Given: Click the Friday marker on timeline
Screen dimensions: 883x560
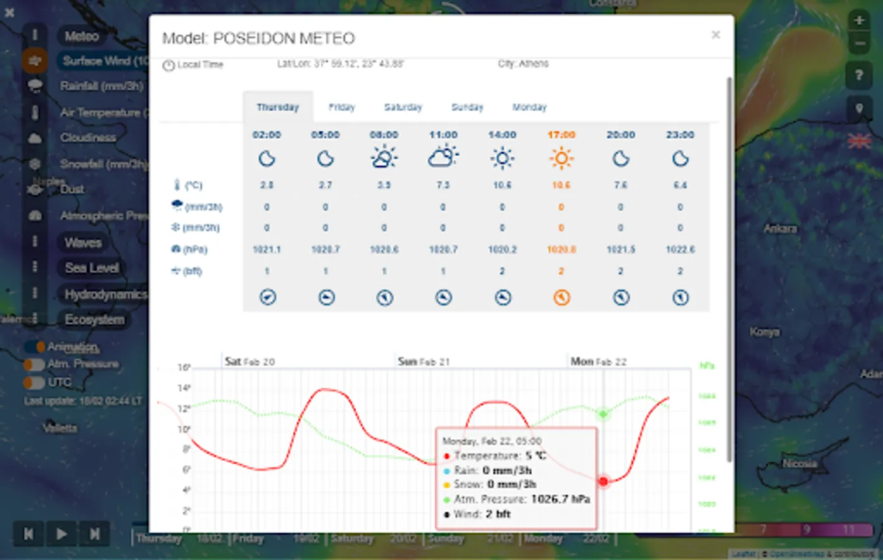Looking at the screenshot, I should coord(248,538).
